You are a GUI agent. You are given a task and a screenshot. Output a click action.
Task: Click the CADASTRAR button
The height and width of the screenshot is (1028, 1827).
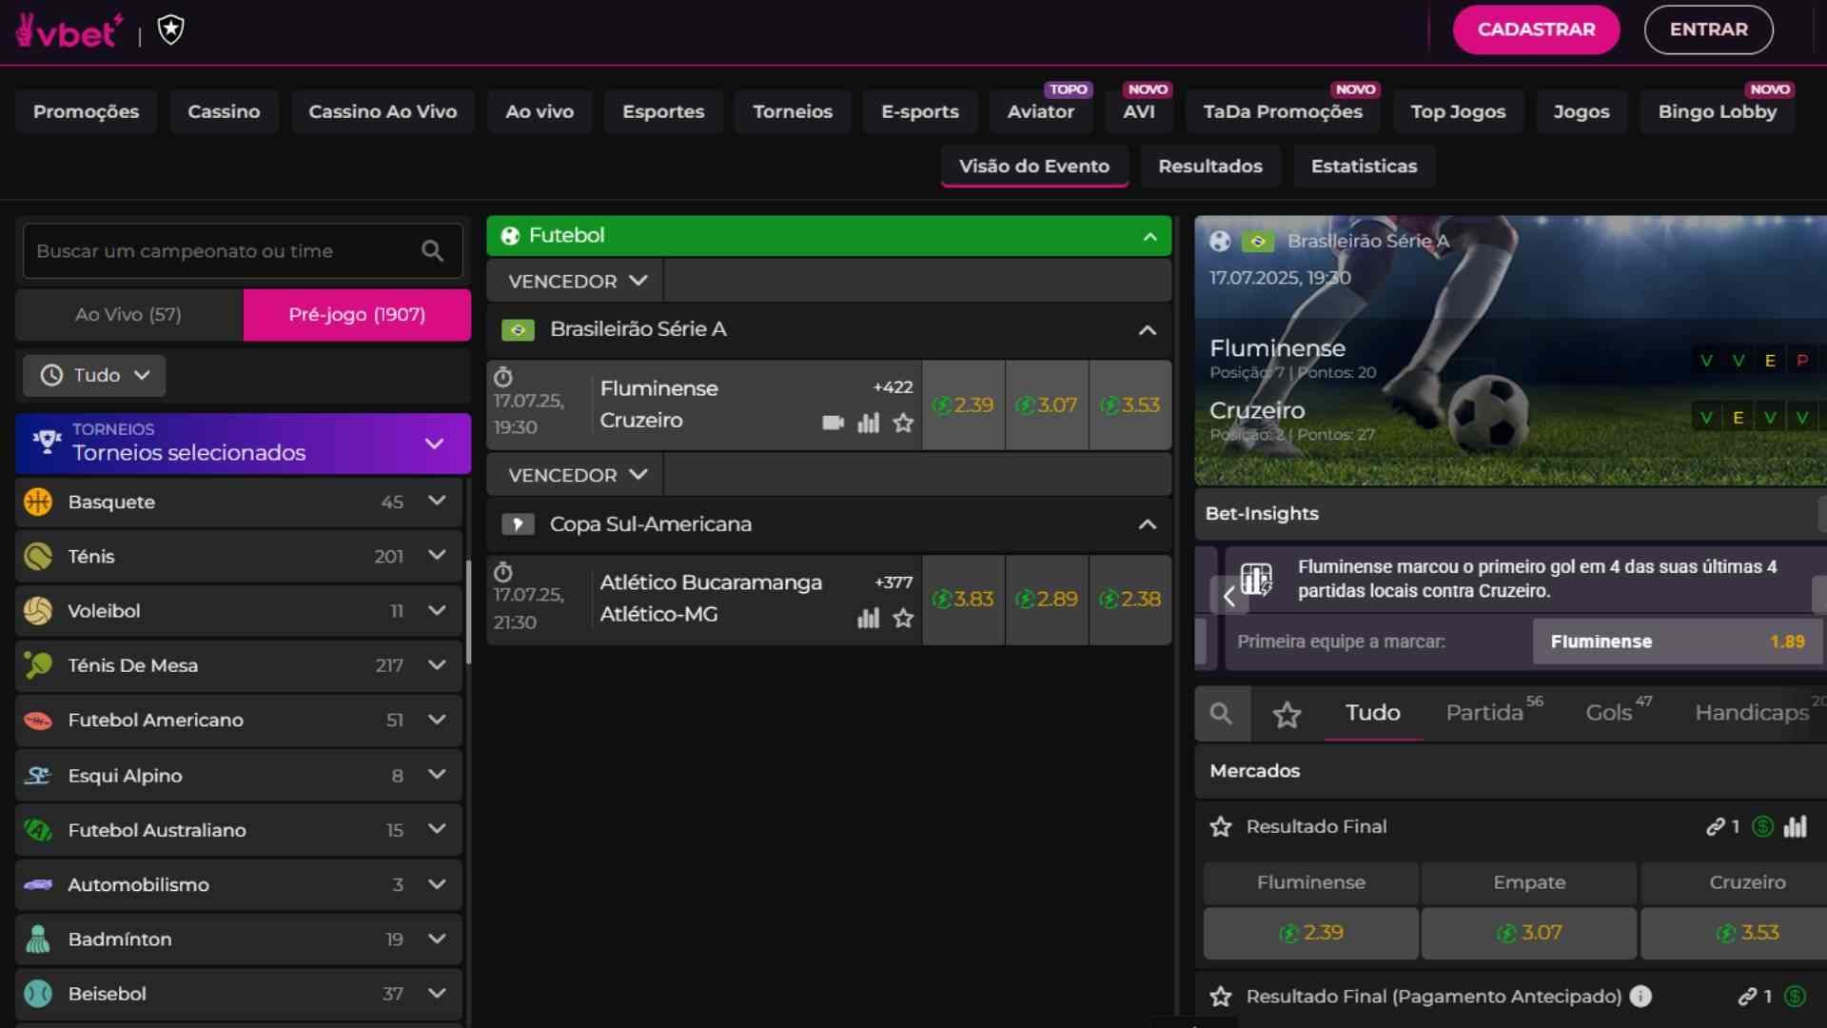pyautogui.click(x=1535, y=30)
